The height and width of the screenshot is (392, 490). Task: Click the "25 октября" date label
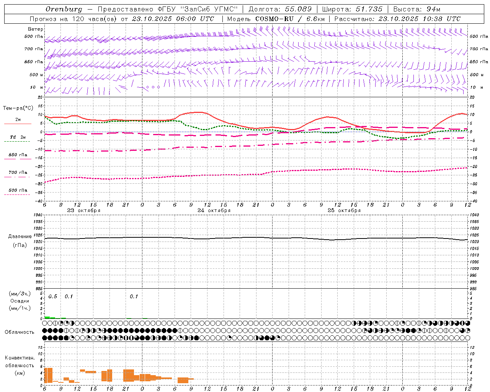(x=344, y=211)
